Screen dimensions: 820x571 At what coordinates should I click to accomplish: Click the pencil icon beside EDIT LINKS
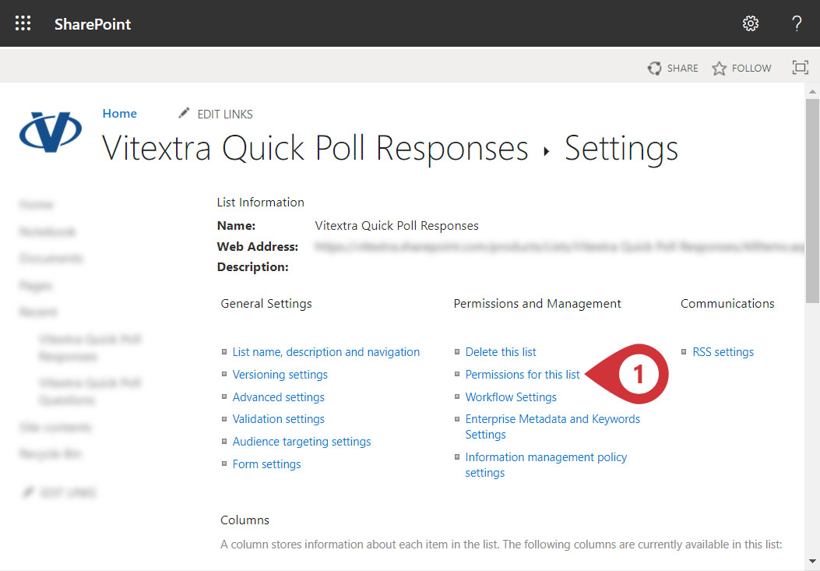click(x=184, y=113)
